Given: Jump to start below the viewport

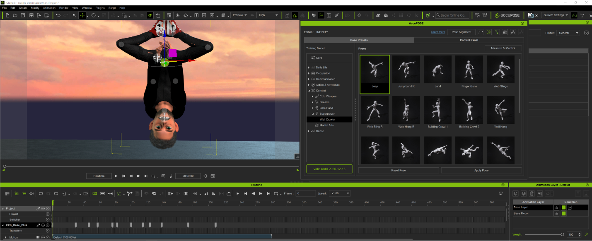Looking at the screenshot, I should click(x=123, y=176).
